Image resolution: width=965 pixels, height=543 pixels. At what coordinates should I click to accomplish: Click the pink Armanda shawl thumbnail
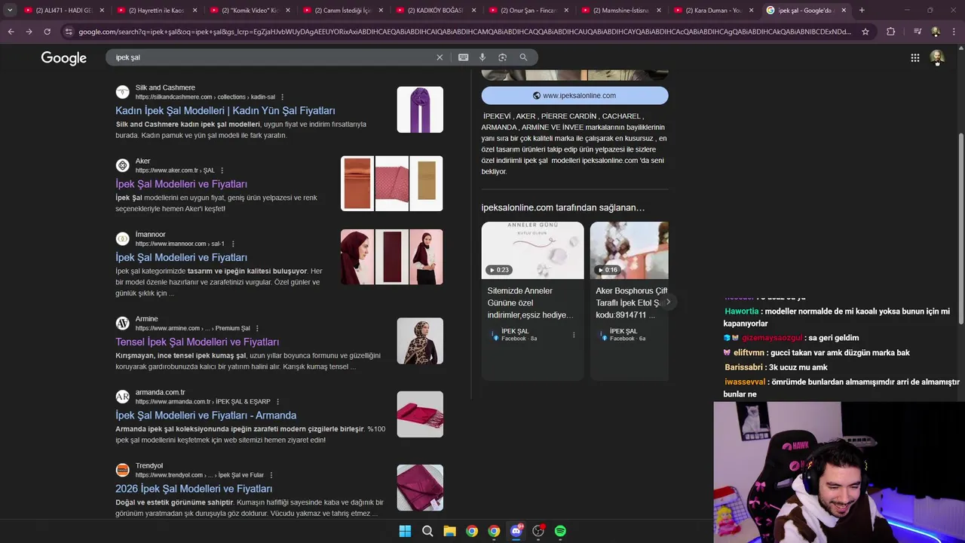[x=420, y=414]
